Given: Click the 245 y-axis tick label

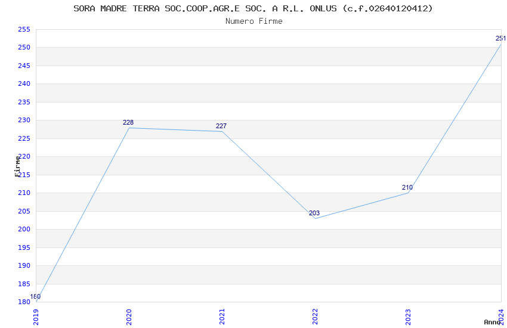Looking at the screenshot, I should tap(24, 66).
